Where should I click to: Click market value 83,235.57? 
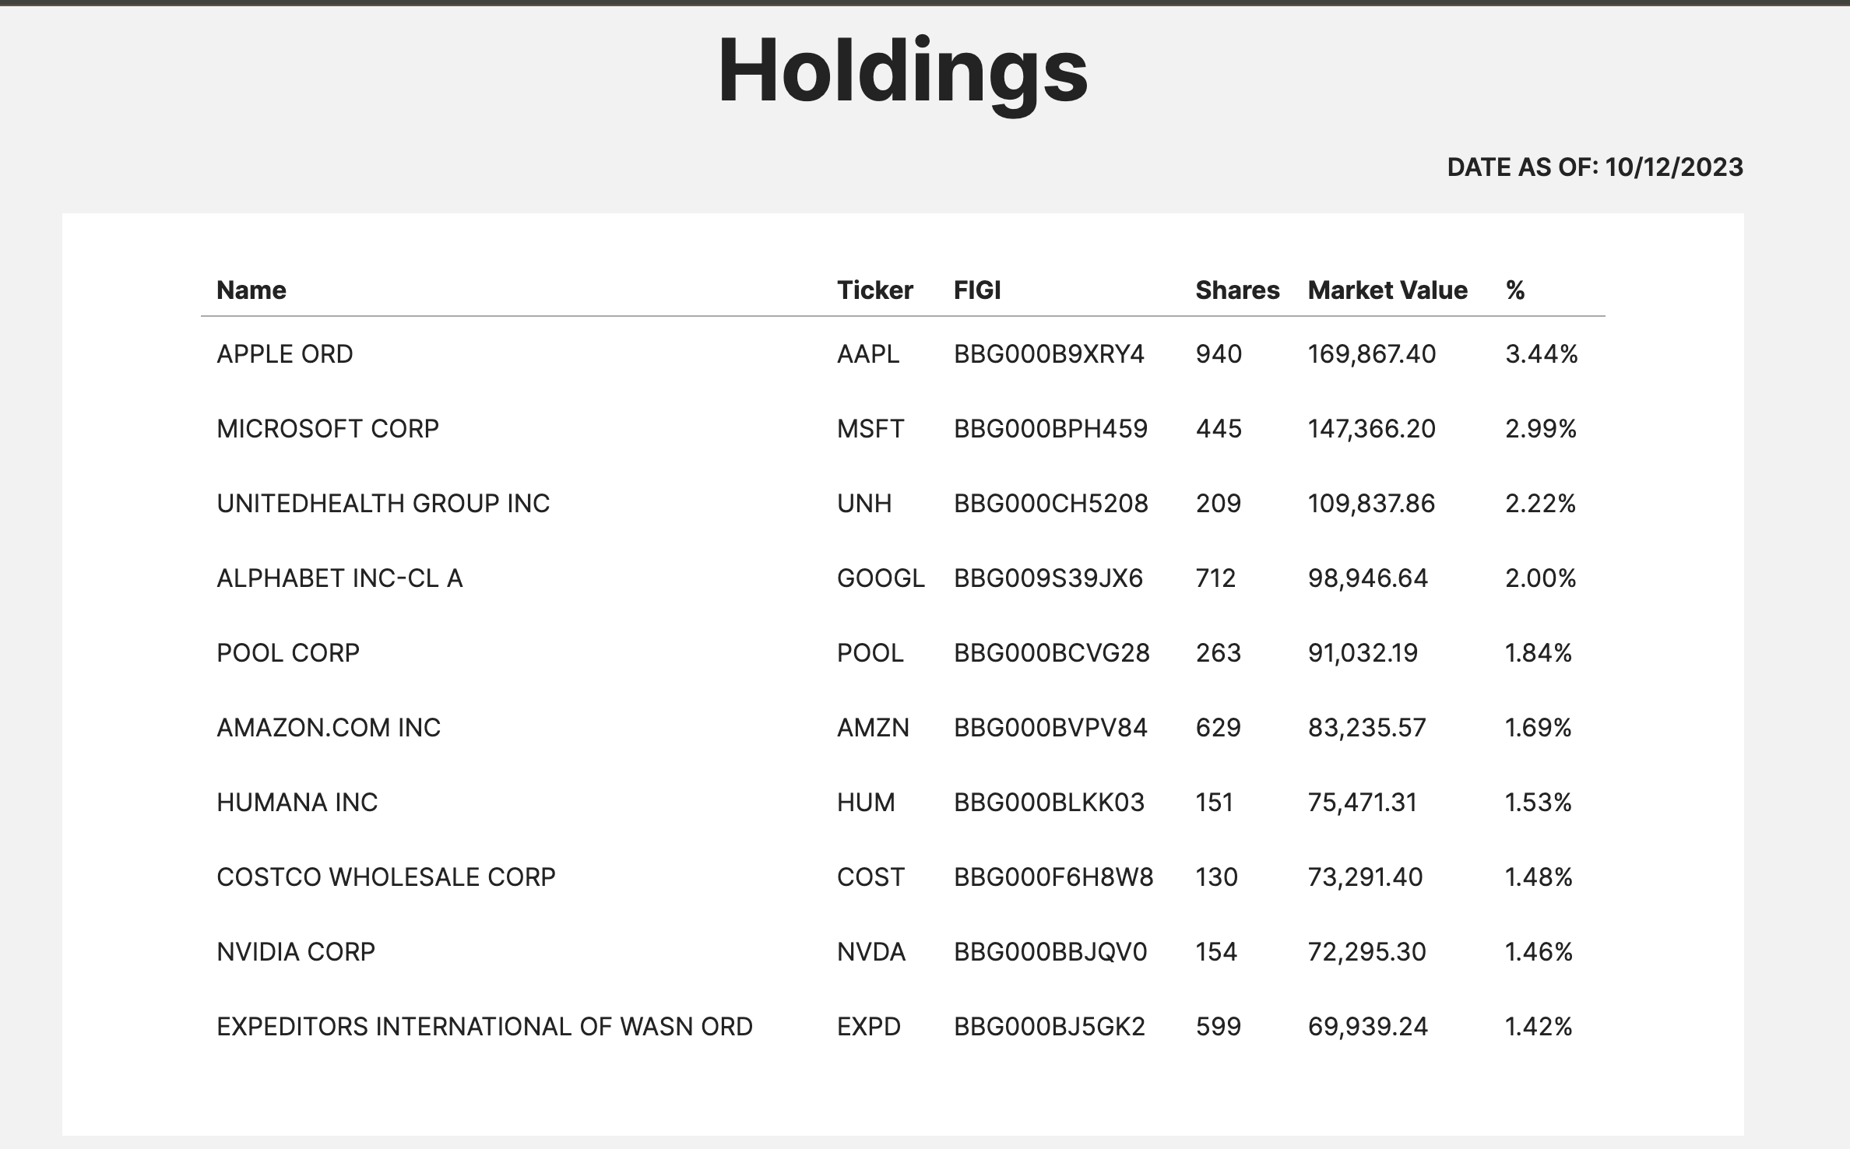(x=1367, y=728)
